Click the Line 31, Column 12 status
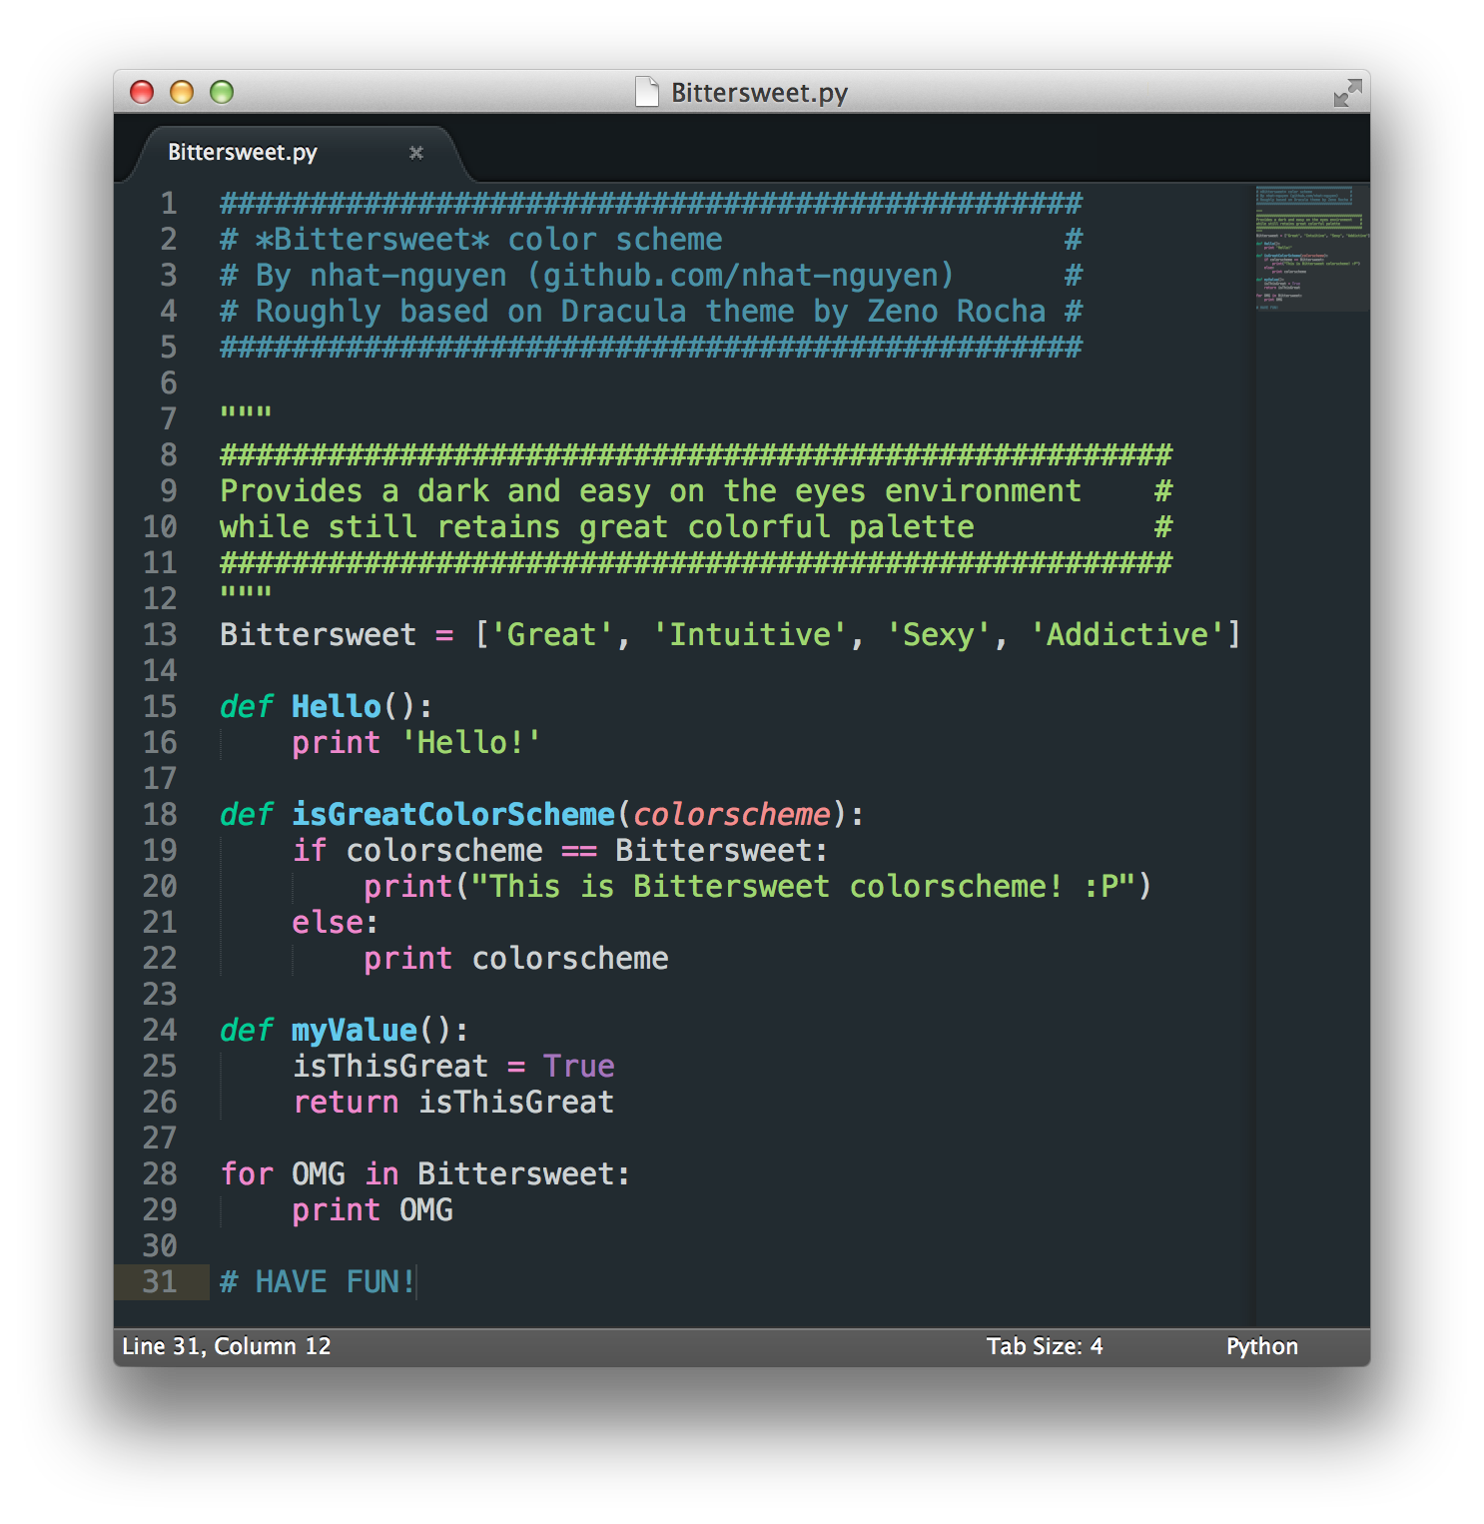This screenshot has height=1524, width=1484. [x=227, y=1346]
